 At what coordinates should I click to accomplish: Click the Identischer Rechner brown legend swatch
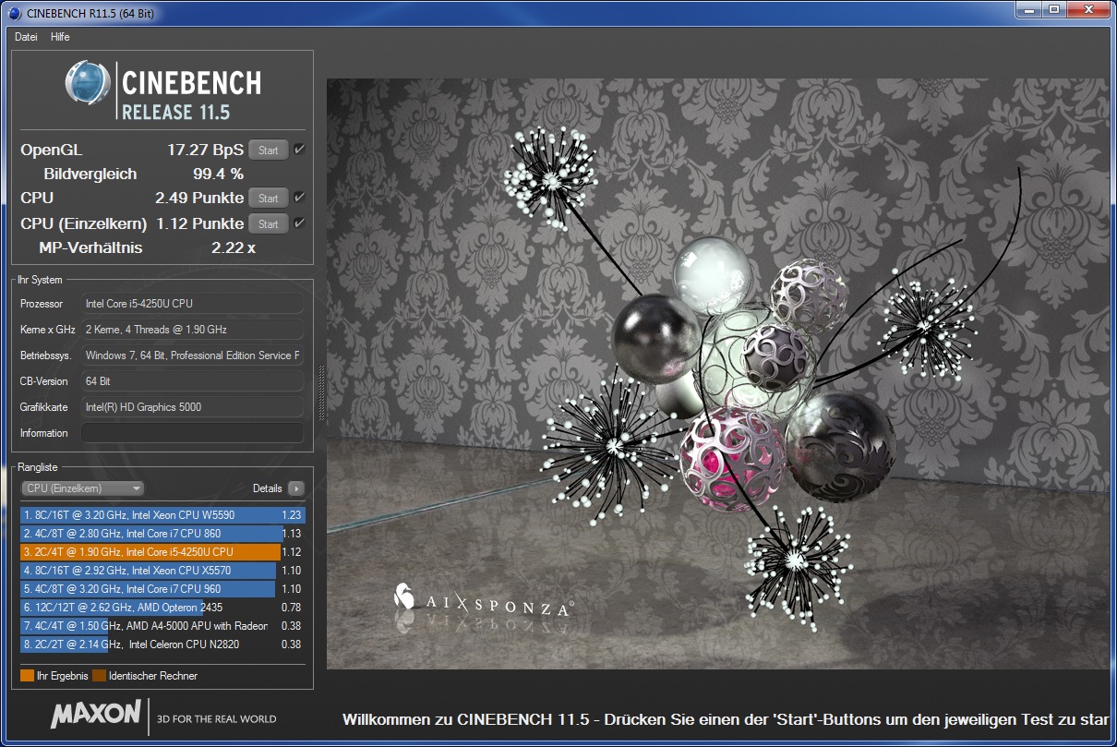(x=100, y=676)
